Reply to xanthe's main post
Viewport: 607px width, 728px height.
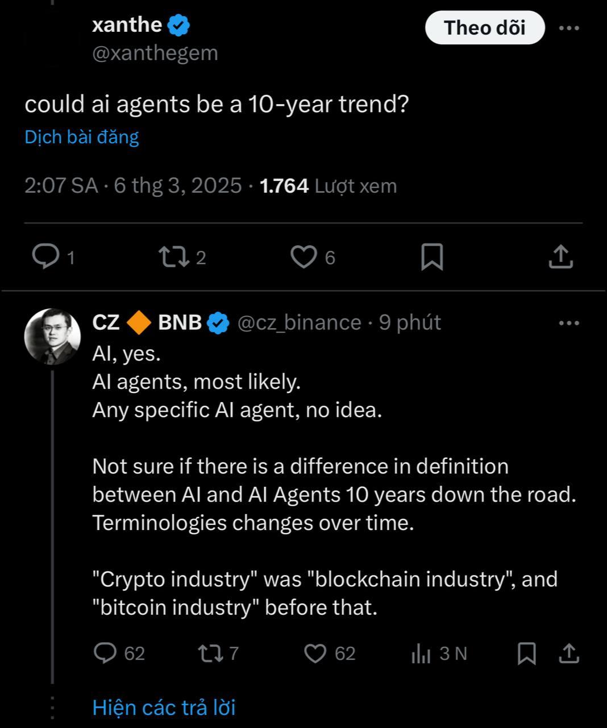[45, 257]
